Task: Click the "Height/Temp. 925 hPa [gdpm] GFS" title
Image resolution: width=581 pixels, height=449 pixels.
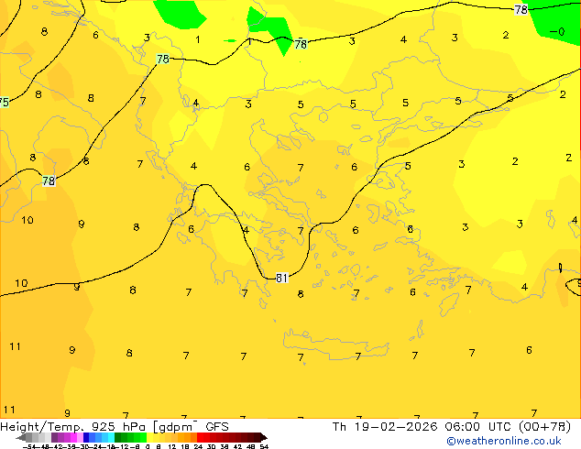Action: 115,427
